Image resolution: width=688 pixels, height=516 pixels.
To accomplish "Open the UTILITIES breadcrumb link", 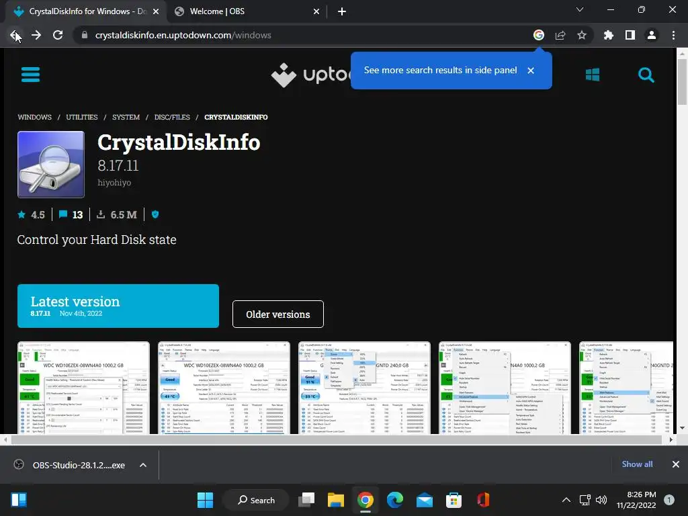I will tap(82, 117).
